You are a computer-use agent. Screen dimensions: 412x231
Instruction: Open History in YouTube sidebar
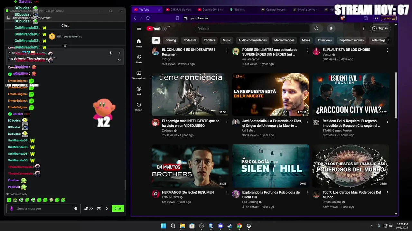139,106
